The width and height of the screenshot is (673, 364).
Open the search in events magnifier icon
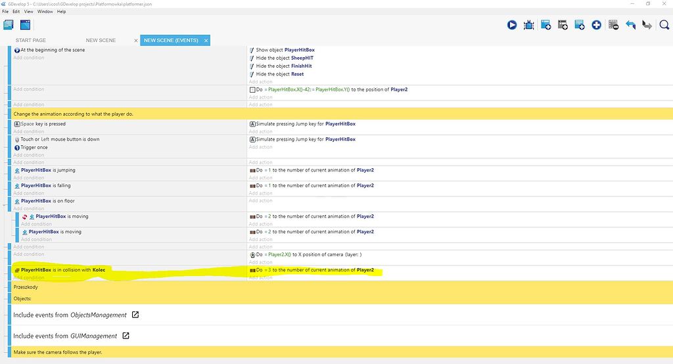(664, 25)
